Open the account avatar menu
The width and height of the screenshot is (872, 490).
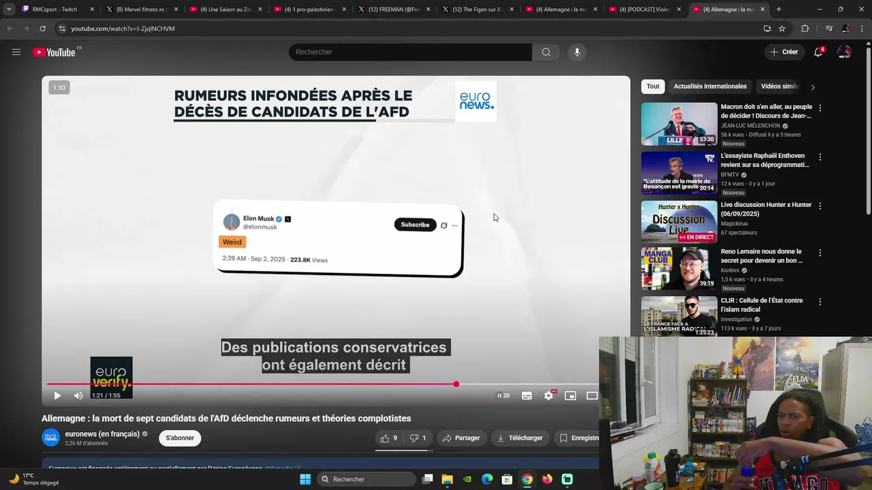[x=844, y=52]
